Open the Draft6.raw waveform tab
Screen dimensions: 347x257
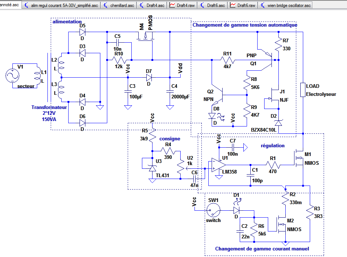point(243,5)
